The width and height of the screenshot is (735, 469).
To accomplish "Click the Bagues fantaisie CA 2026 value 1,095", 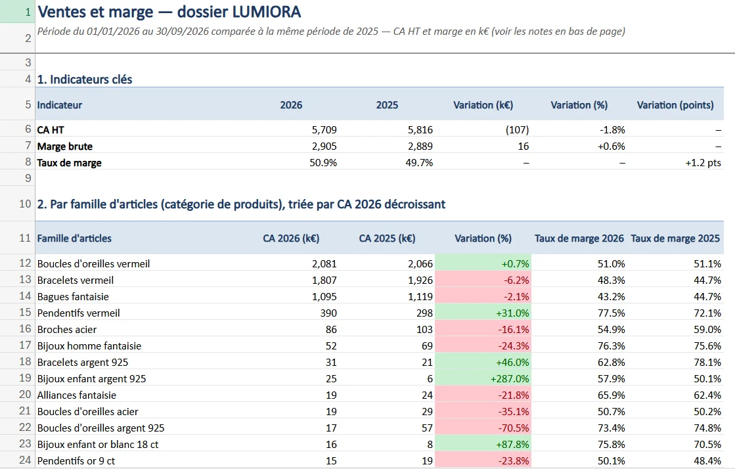I will tap(291, 296).
